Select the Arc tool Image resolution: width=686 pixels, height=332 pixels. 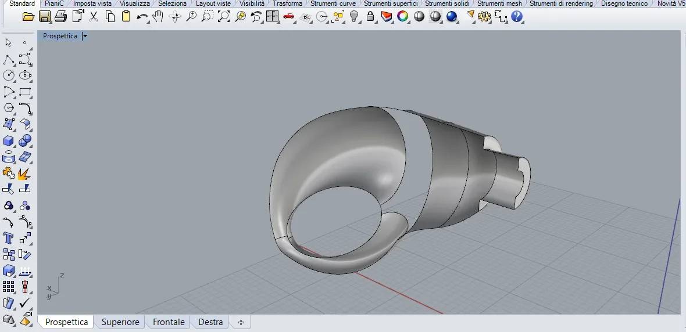(8, 92)
